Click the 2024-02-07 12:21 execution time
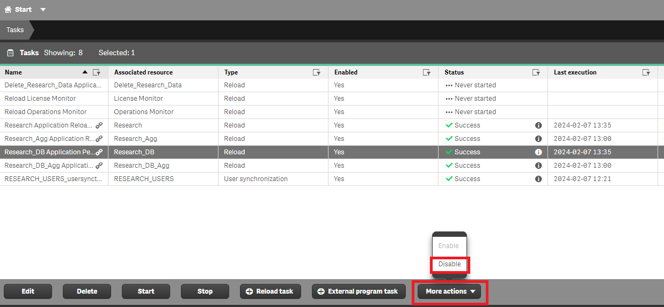Screen dimensions: 664x307 582,179
